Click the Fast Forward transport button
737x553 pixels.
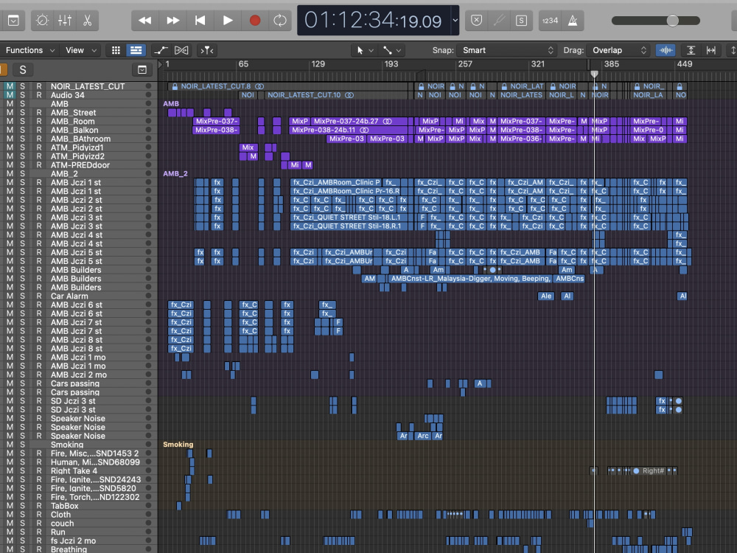click(x=172, y=20)
